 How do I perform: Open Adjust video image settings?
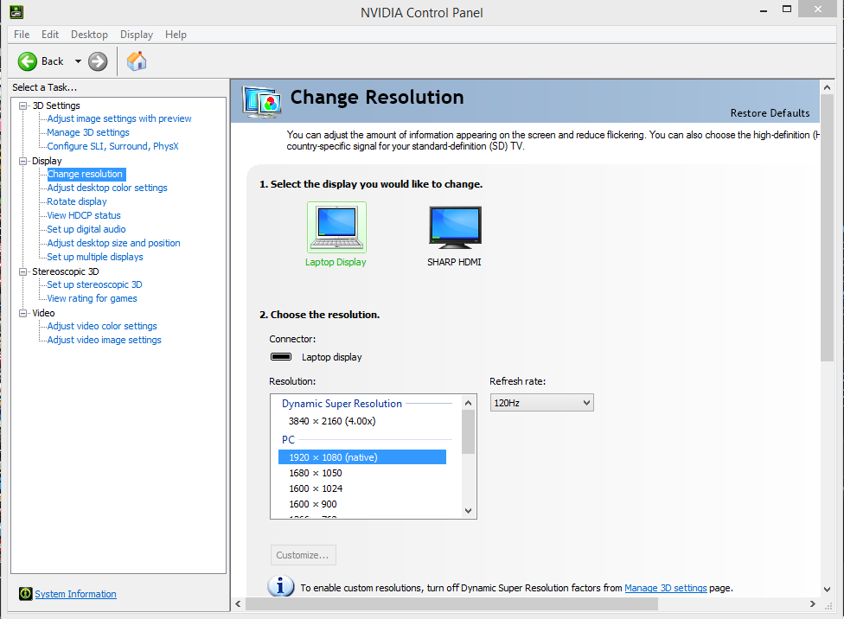104,340
